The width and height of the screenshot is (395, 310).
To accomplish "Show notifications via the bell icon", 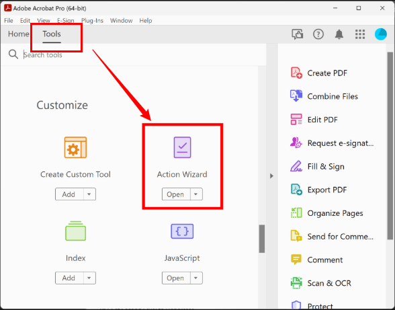I will coord(339,34).
